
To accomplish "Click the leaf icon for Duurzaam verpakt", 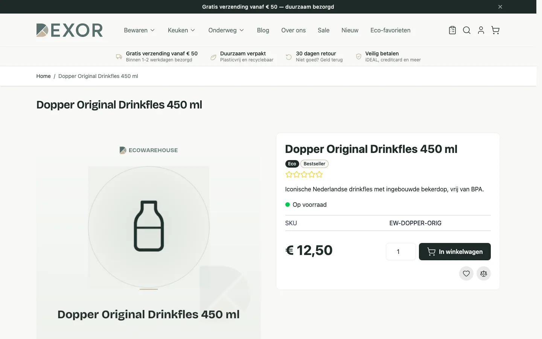I will coord(213,57).
